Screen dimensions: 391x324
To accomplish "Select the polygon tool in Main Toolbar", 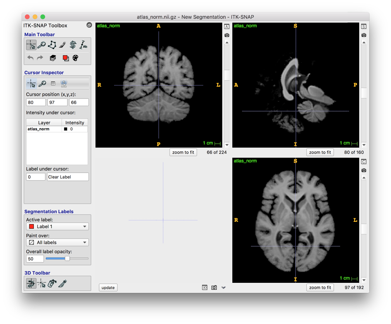I will pyautogui.click(x=52, y=45).
